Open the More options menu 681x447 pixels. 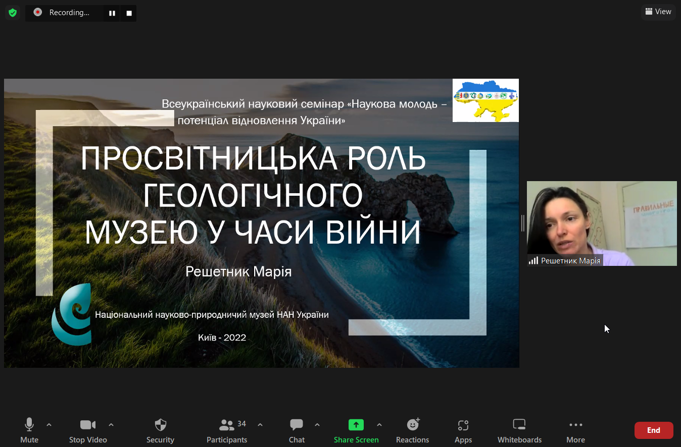[x=575, y=430]
